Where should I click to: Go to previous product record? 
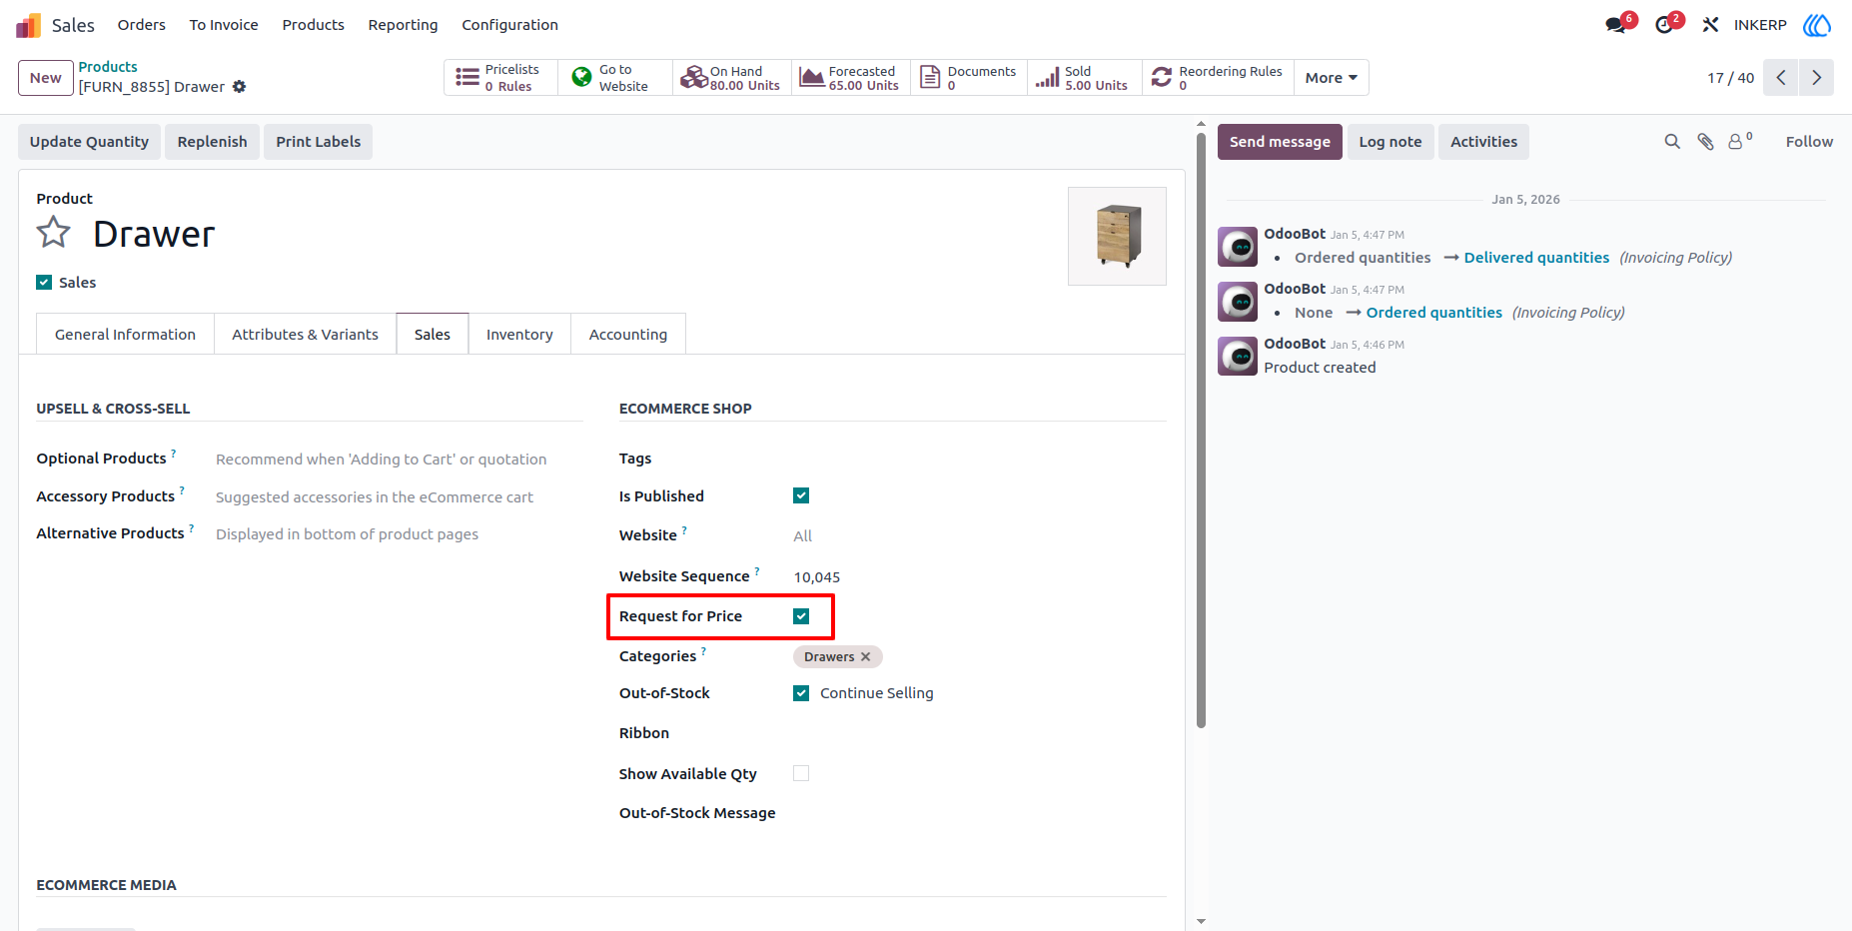[x=1780, y=78]
